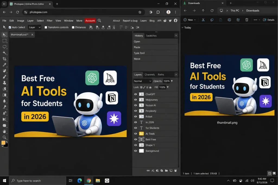Create new folder in Layers panel

click(166, 170)
